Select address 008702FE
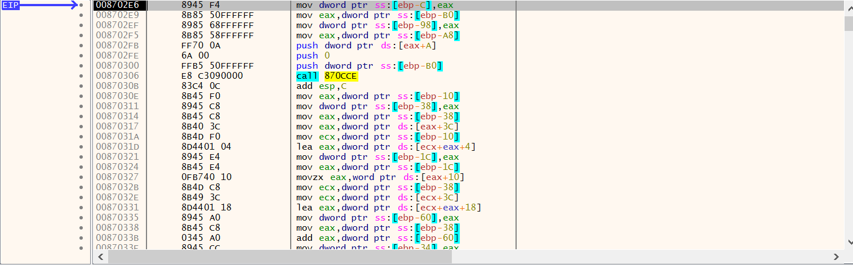Viewport: 853px width, 265px height. (117, 56)
